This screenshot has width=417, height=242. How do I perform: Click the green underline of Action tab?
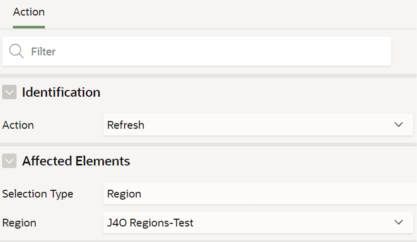coord(29,27)
